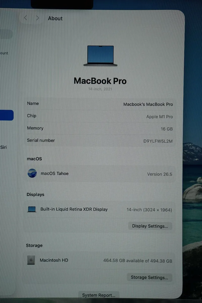The image size is (202, 303).
Task: Click 'Version 26.5' text
Action: [160, 174]
